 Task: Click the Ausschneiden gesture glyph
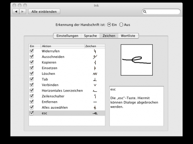coord(95,57)
